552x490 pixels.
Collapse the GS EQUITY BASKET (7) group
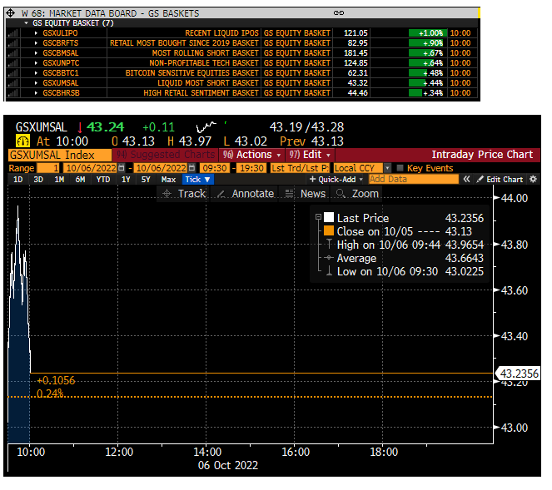pos(26,23)
